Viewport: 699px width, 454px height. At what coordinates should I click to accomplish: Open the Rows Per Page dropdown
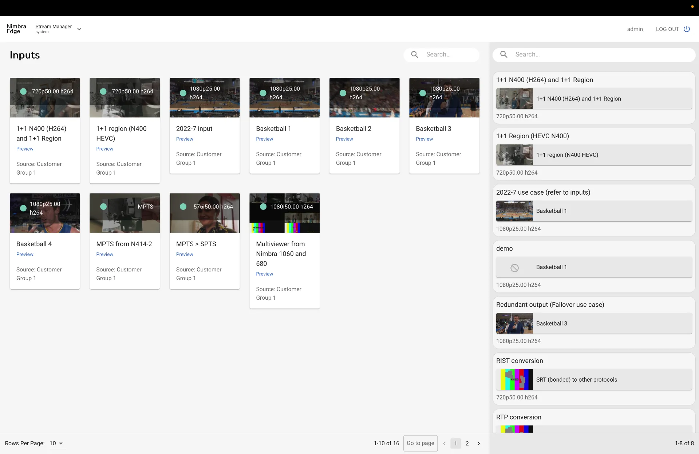pos(57,443)
